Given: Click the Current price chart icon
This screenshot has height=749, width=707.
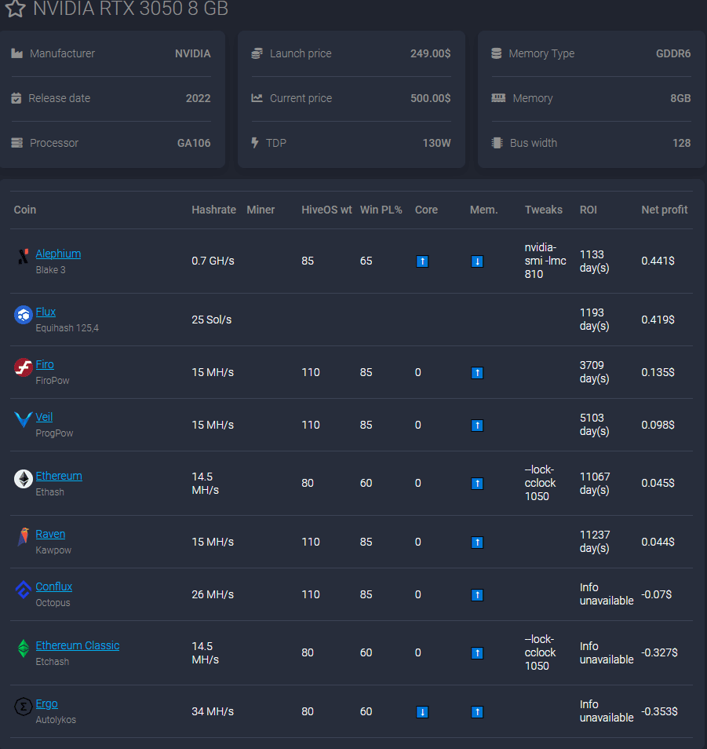Looking at the screenshot, I should pyautogui.click(x=257, y=98).
